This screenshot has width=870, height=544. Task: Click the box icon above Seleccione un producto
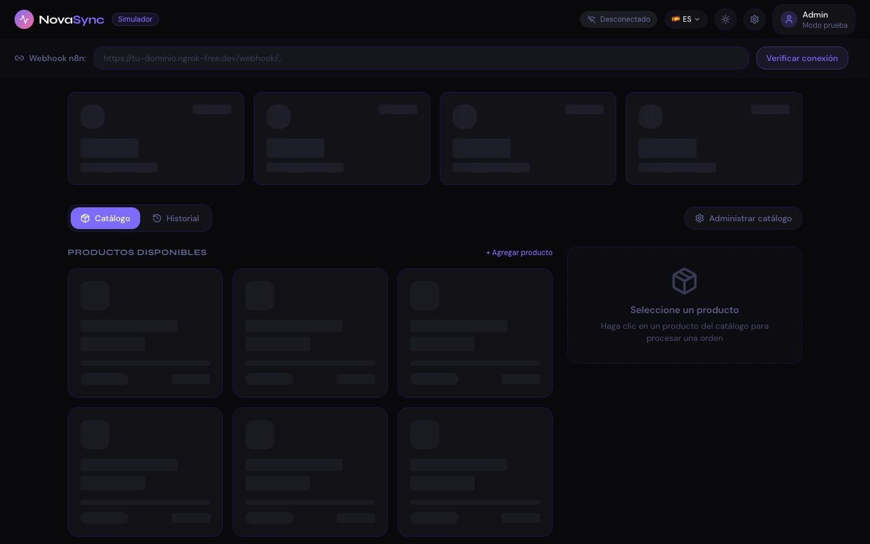(685, 281)
